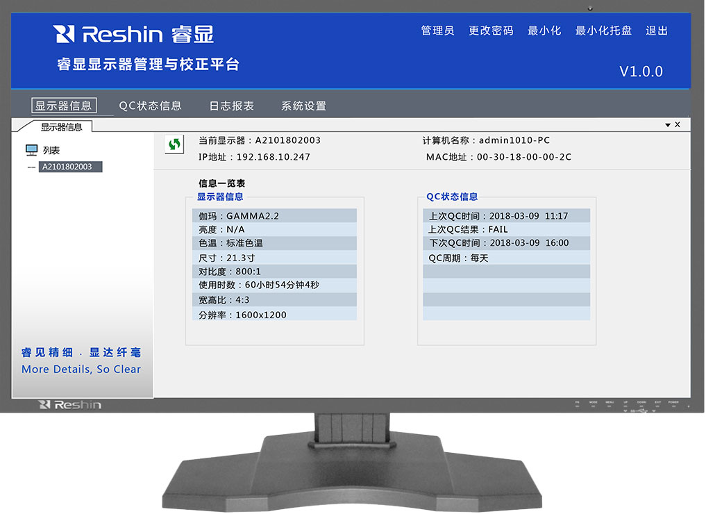
Task: Click the 色温：标准色温 row
Action: coord(275,243)
